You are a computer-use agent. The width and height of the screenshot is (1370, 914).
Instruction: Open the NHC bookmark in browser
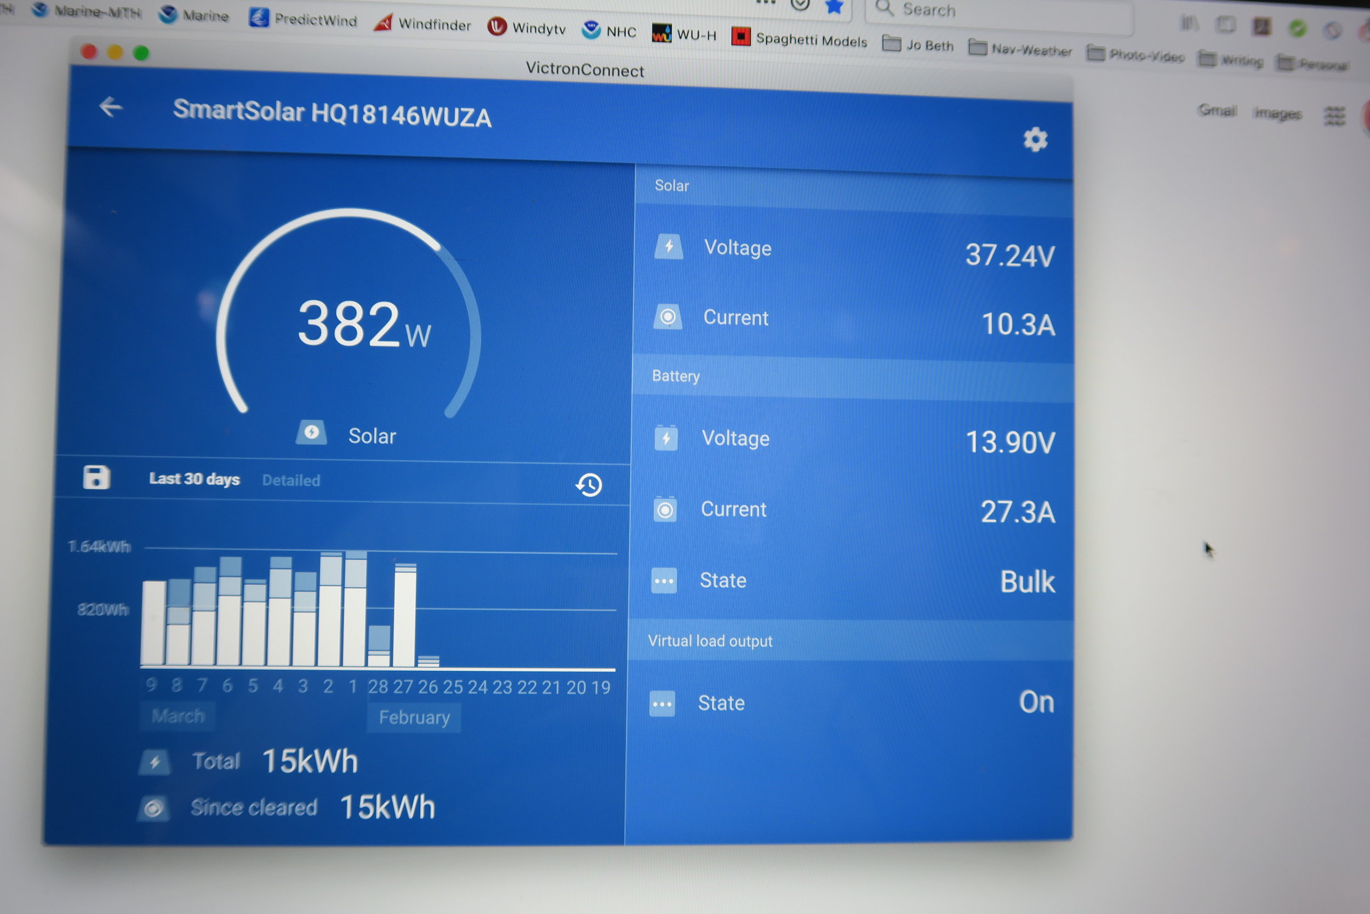pyautogui.click(x=609, y=31)
